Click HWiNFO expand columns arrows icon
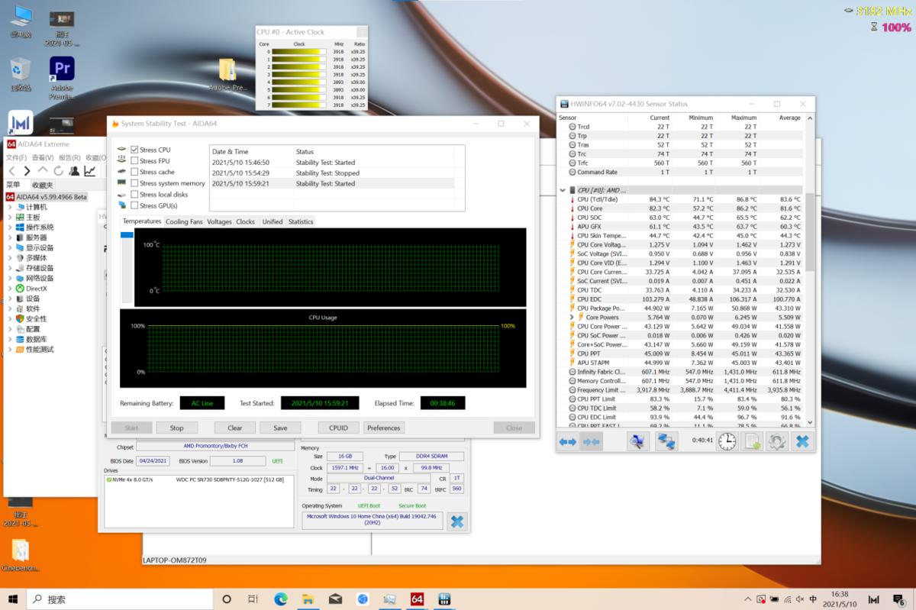Viewport: 916px width, 610px height. [x=567, y=441]
